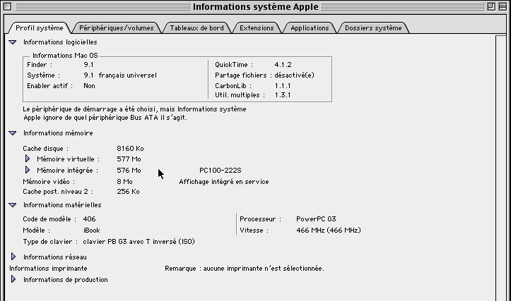Screen dimensions: 511x301
Task: Click the Finder version 9.1 value
Action: (88, 65)
